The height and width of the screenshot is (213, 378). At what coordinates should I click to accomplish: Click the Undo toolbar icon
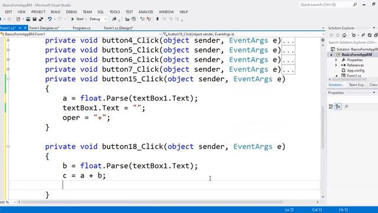50,19
